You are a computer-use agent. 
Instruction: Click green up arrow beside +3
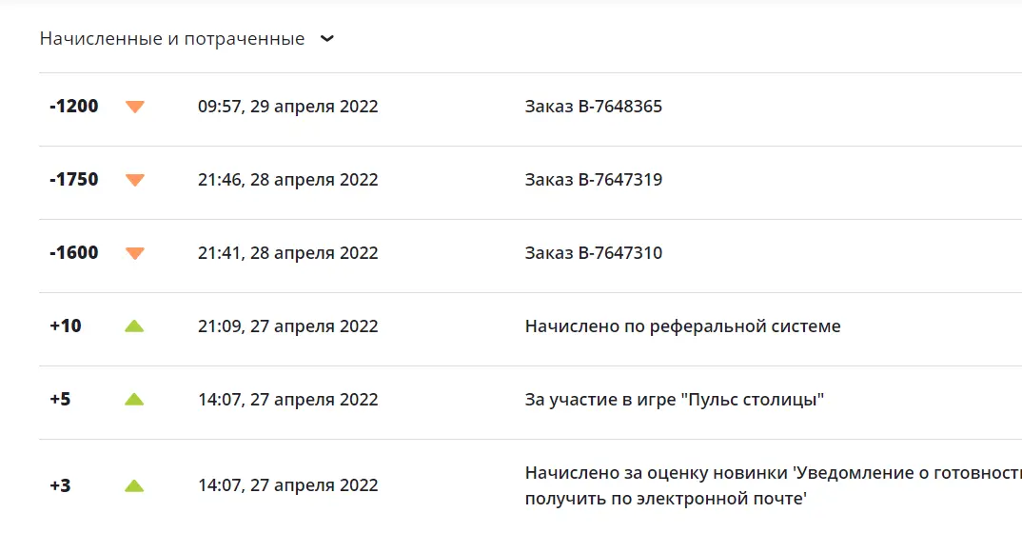134,485
